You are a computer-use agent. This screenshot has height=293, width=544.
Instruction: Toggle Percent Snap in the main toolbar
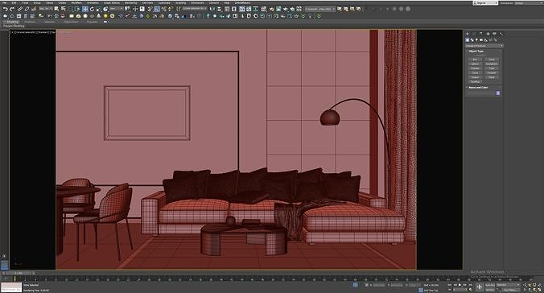point(163,9)
